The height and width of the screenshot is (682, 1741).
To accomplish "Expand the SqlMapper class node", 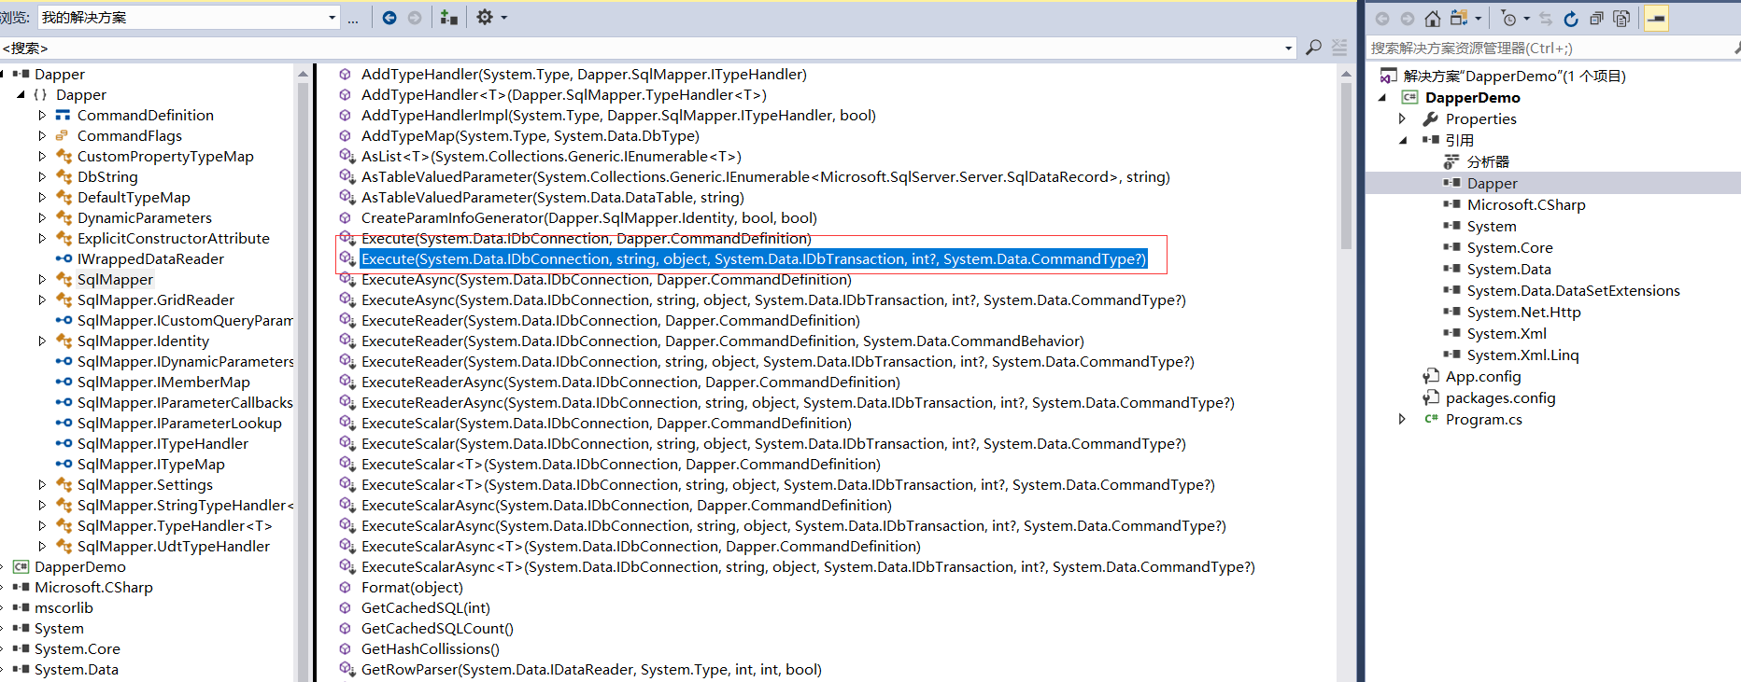I will coord(42,279).
